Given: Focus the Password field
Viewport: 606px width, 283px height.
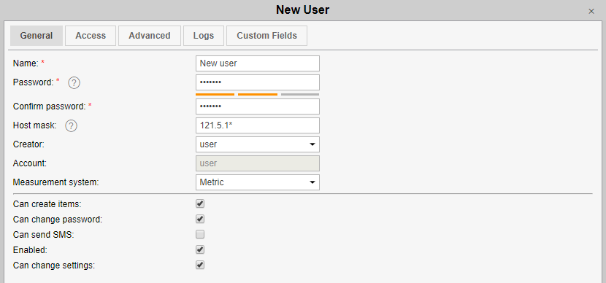Looking at the screenshot, I should tap(258, 82).
